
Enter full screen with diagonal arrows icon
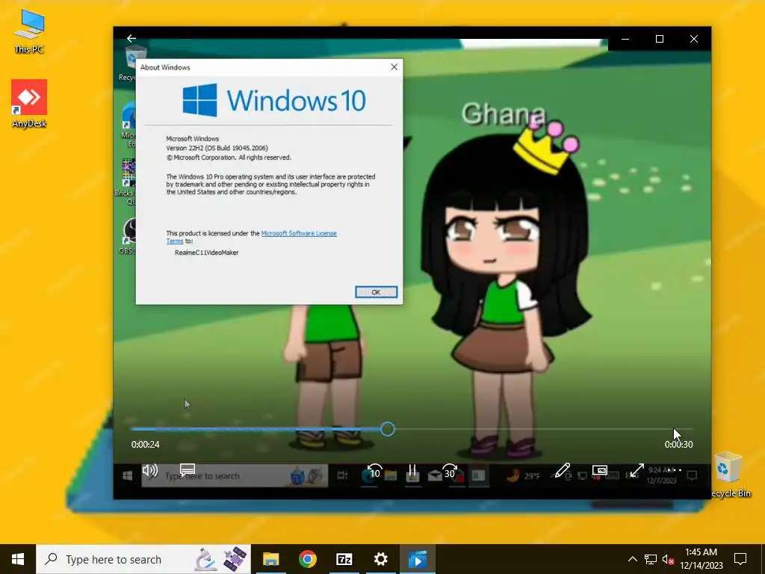637,471
